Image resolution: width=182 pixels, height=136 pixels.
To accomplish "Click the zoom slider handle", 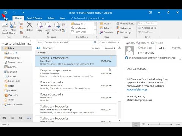I will tap(160, 124).
